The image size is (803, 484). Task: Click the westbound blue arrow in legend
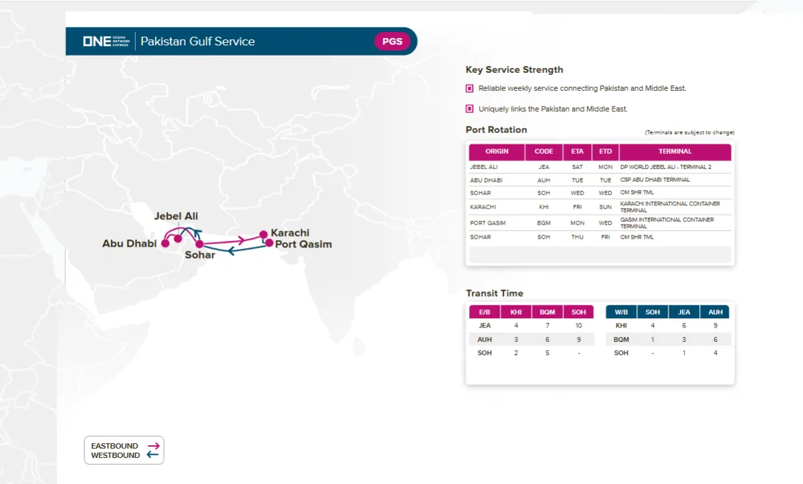pyautogui.click(x=153, y=455)
